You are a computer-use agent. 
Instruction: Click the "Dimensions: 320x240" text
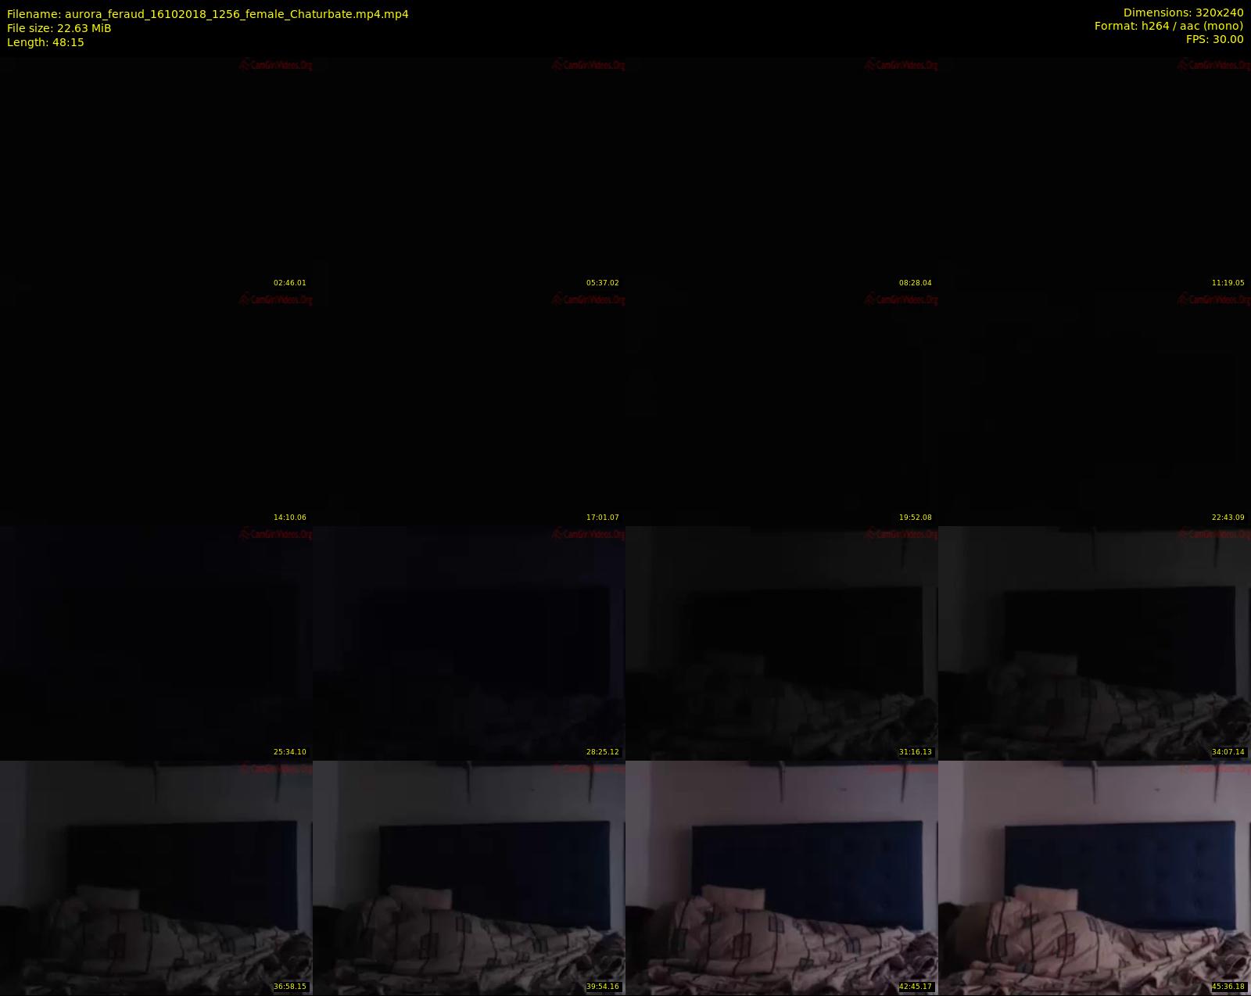pos(1183,13)
